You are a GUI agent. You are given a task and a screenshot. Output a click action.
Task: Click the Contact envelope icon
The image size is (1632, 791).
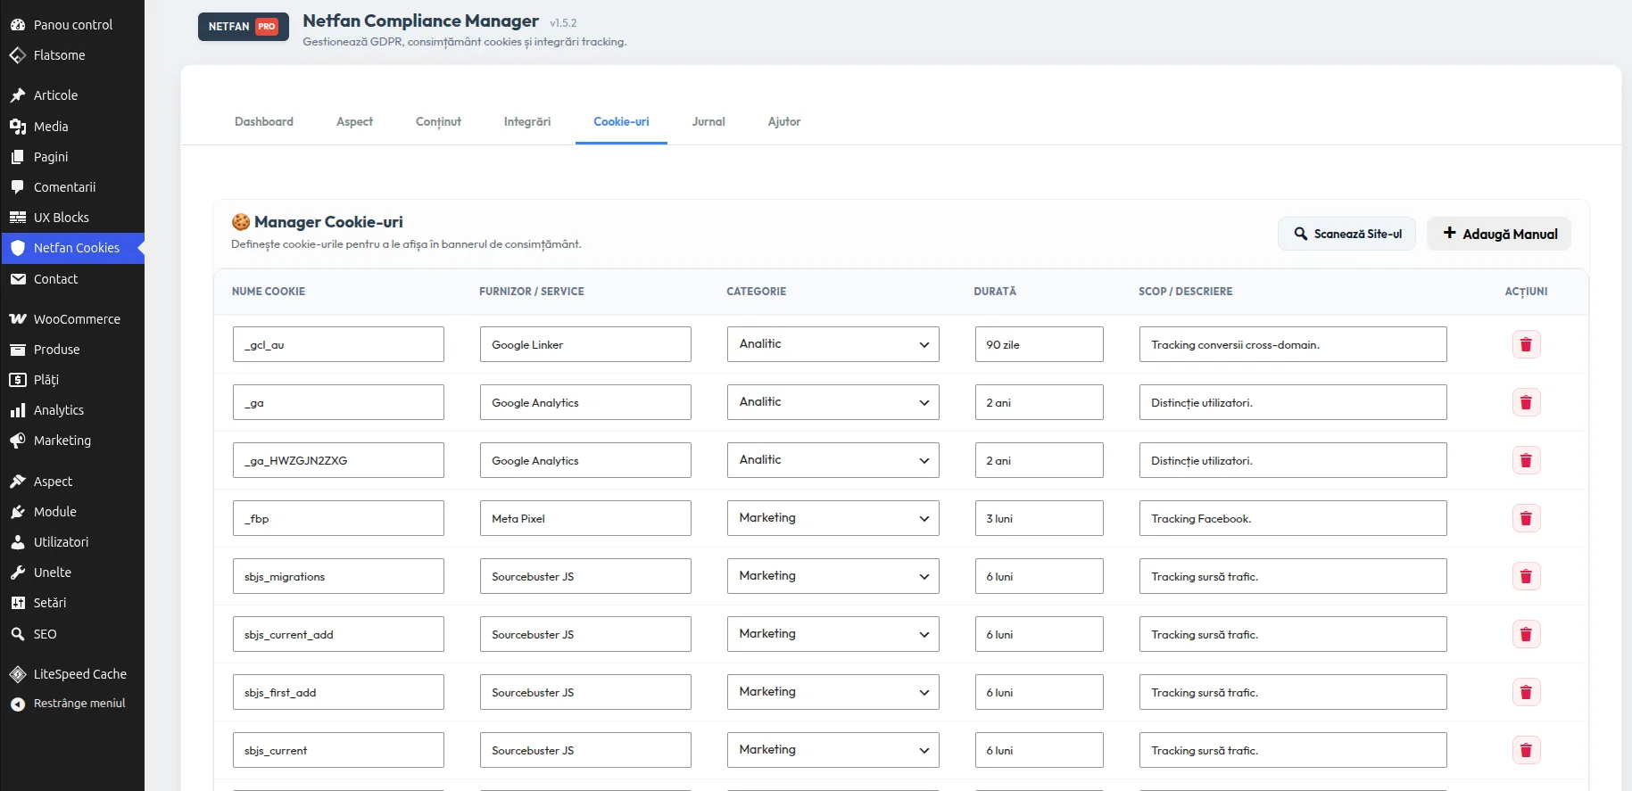point(18,279)
